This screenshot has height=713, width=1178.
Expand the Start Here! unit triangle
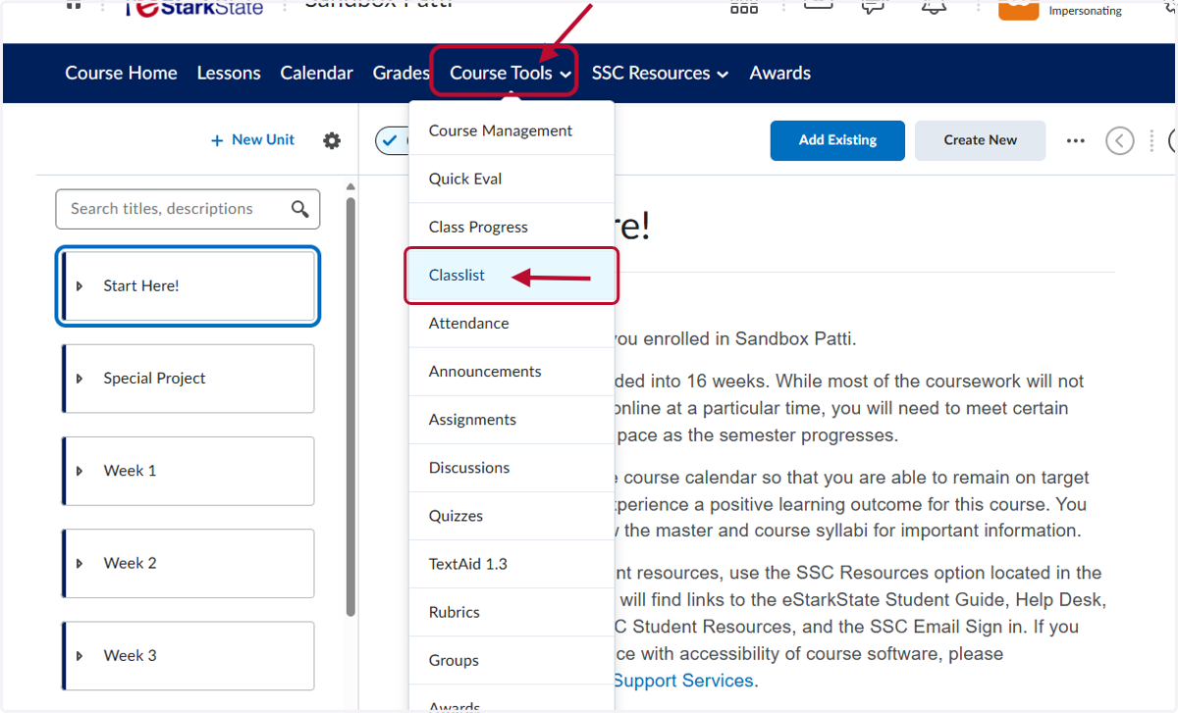[80, 286]
